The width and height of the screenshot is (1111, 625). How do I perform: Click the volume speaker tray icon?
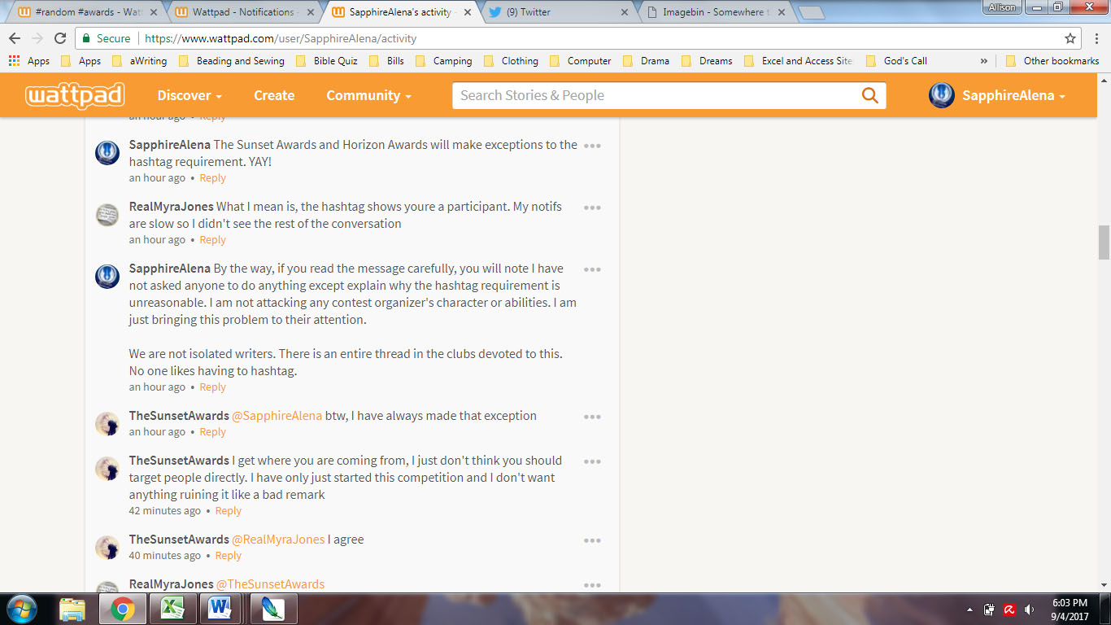click(x=1030, y=610)
